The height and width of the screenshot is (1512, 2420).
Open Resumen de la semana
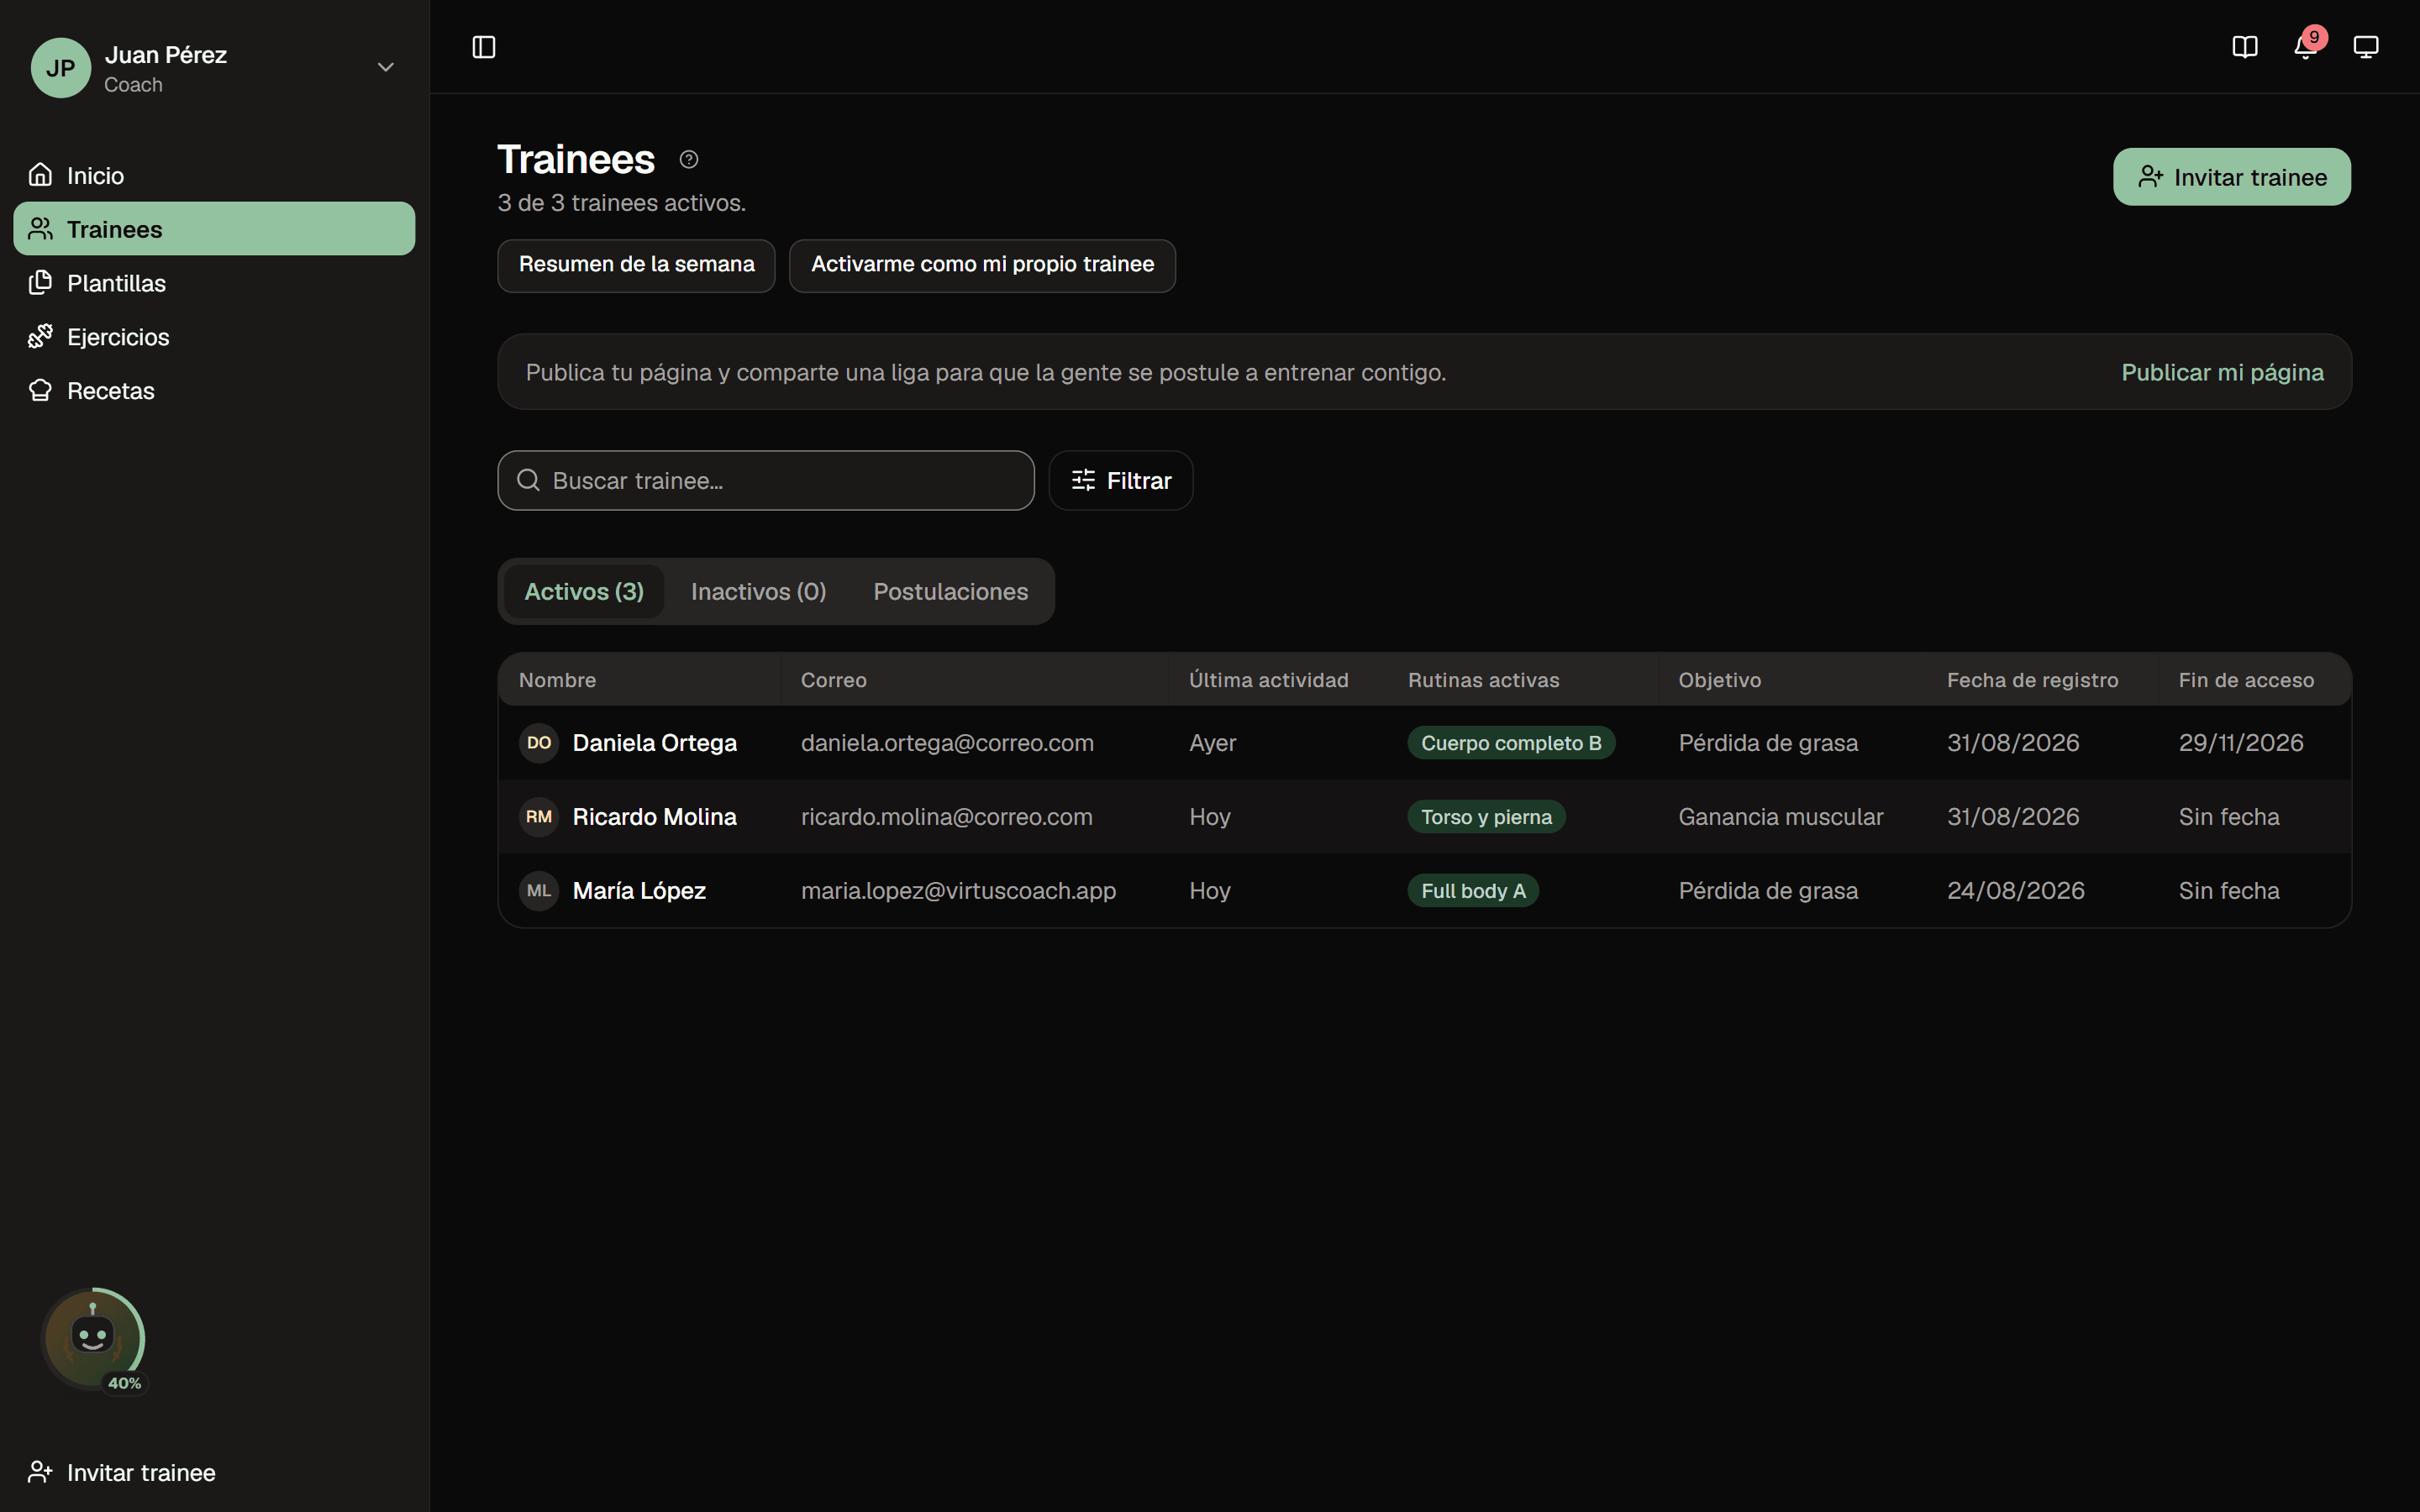pos(636,265)
